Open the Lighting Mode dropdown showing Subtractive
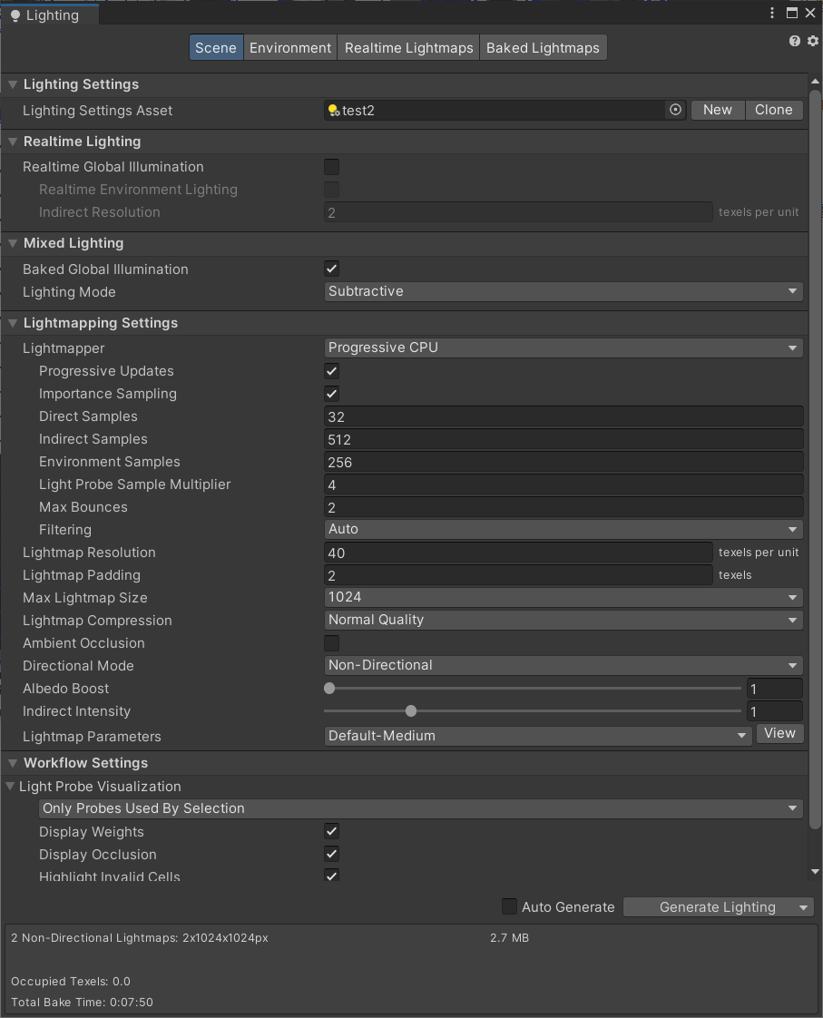Screen dimensions: 823x1018 pos(563,290)
